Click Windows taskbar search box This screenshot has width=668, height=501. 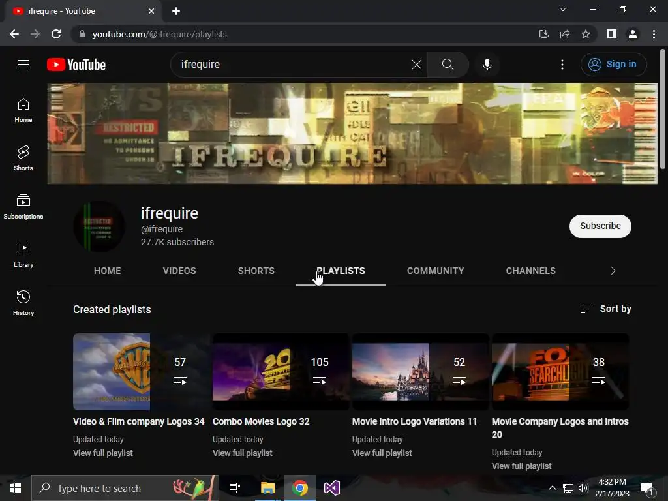point(125,488)
